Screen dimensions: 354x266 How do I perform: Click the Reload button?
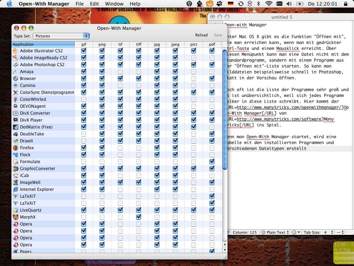pos(202,35)
